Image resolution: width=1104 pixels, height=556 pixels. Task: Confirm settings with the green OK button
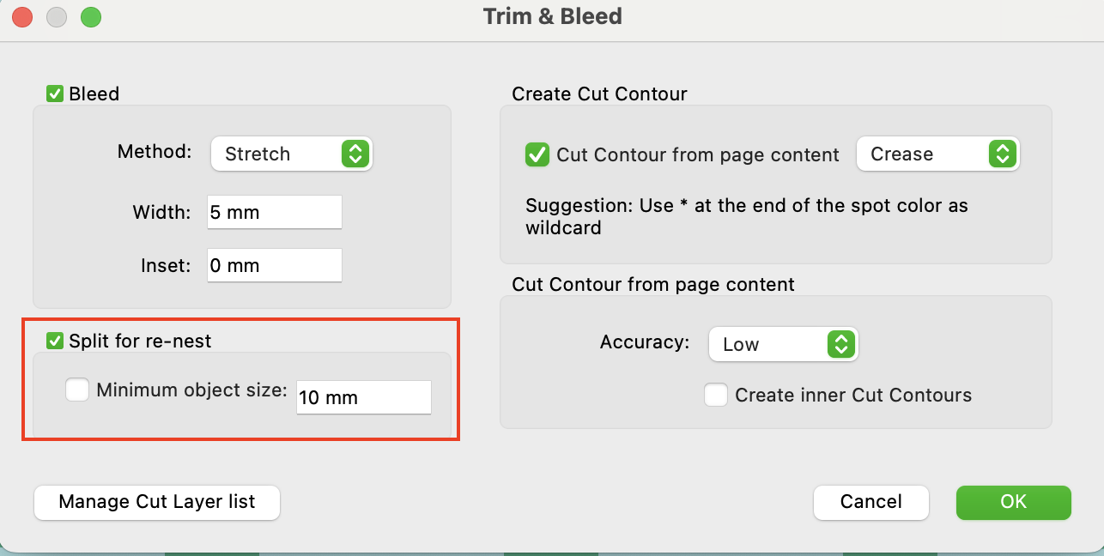[1013, 502]
